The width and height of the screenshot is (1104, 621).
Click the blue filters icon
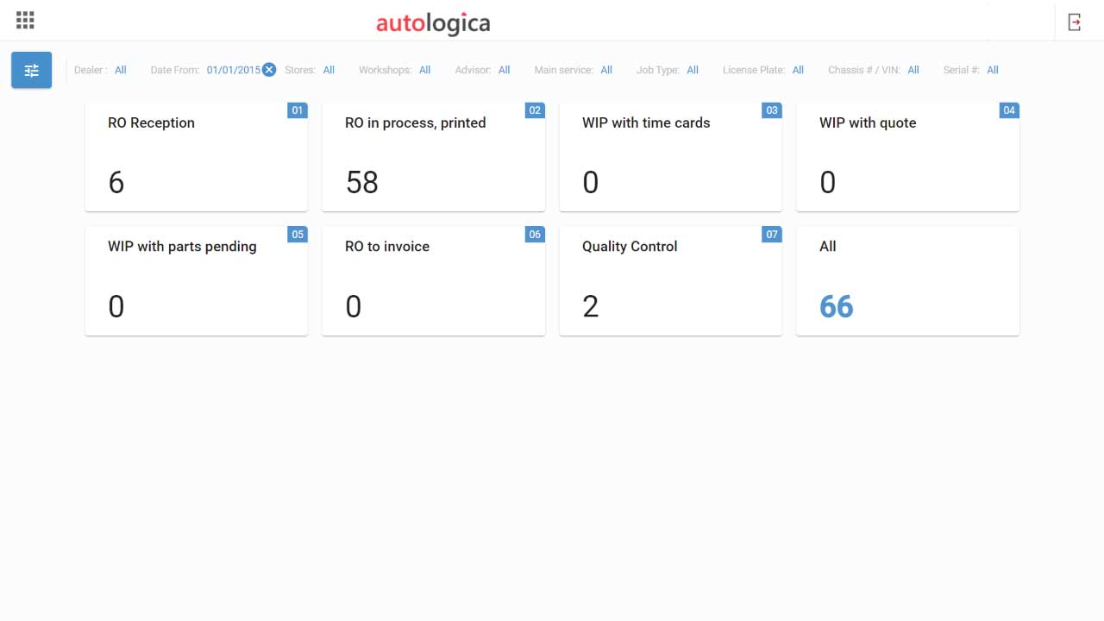pyautogui.click(x=31, y=70)
